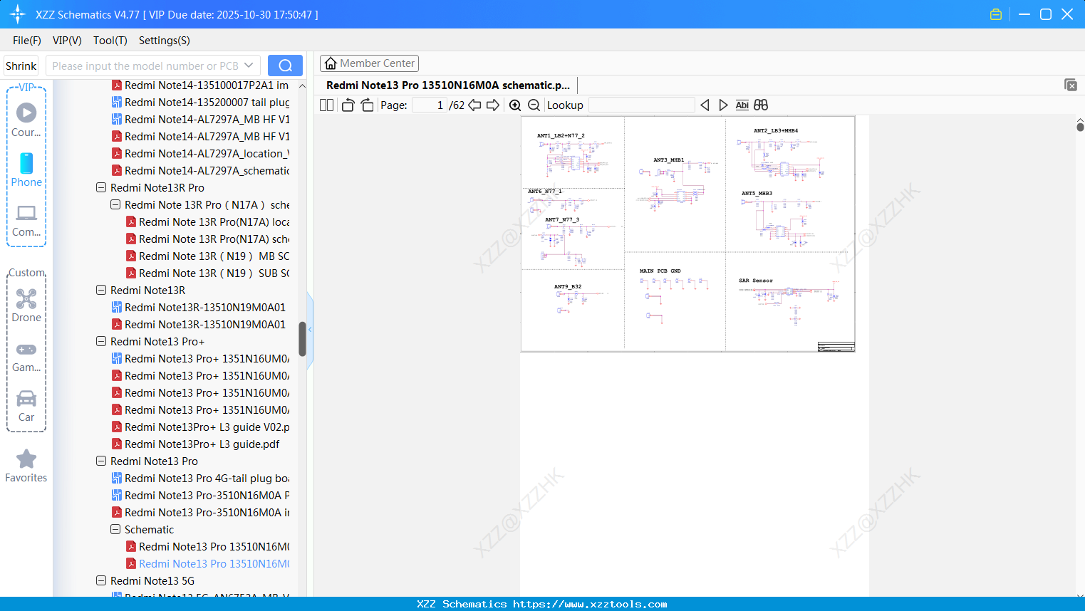
Task: Select the Phone category icon
Action: (x=26, y=163)
